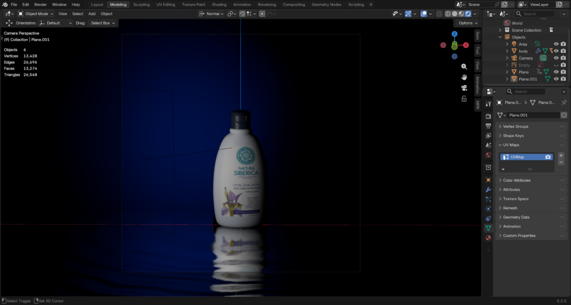Toggle X-ray display mode
571x305 pixels.
coord(439,14)
